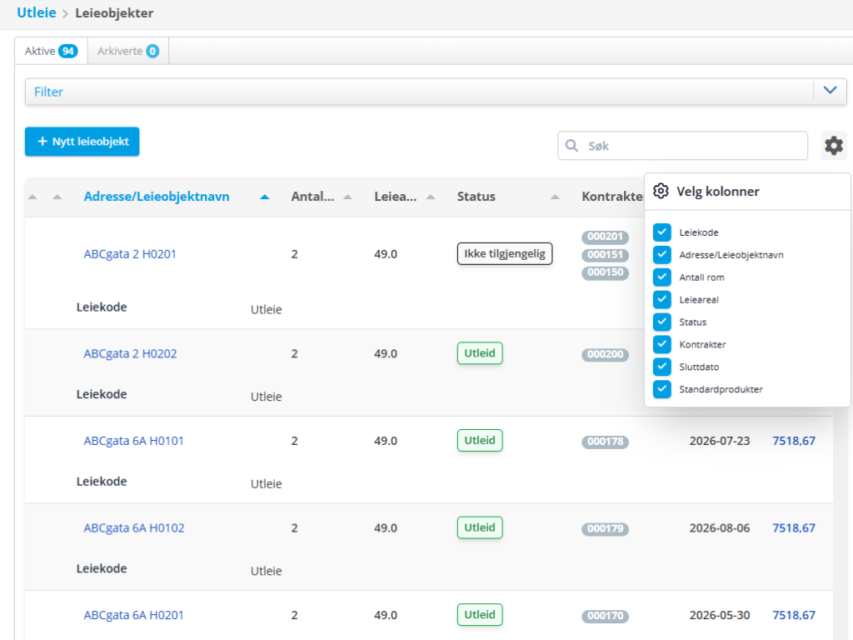Click Utleid badge for ABCgata 6A H0201
Image resolution: width=853 pixels, height=640 pixels.
click(x=480, y=614)
